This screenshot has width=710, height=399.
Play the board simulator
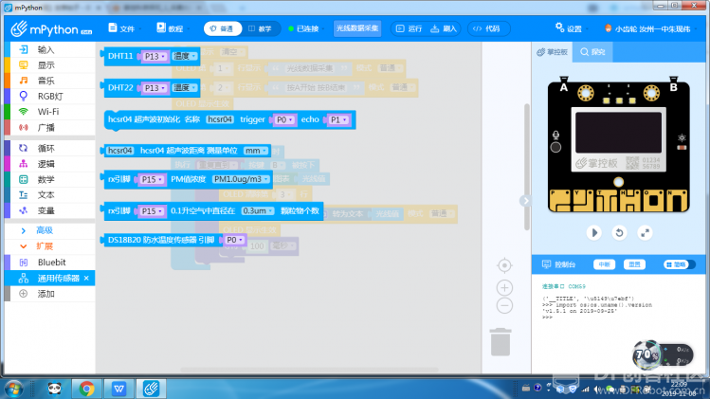(594, 233)
